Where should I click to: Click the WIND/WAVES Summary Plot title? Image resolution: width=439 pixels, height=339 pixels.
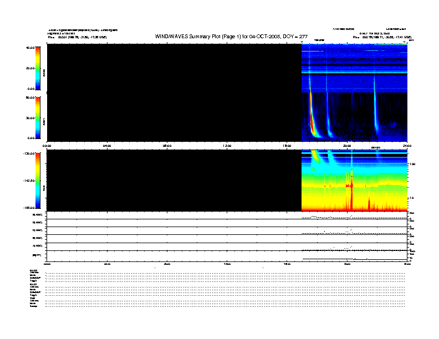(x=231, y=37)
